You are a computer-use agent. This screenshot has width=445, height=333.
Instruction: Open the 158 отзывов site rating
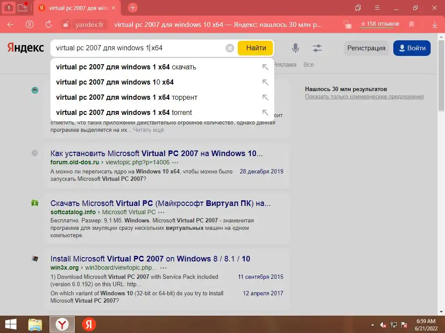pos(380,24)
